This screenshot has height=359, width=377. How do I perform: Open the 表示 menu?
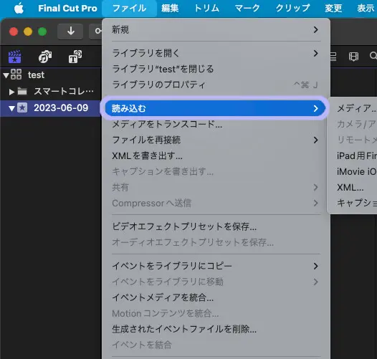(366, 8)
